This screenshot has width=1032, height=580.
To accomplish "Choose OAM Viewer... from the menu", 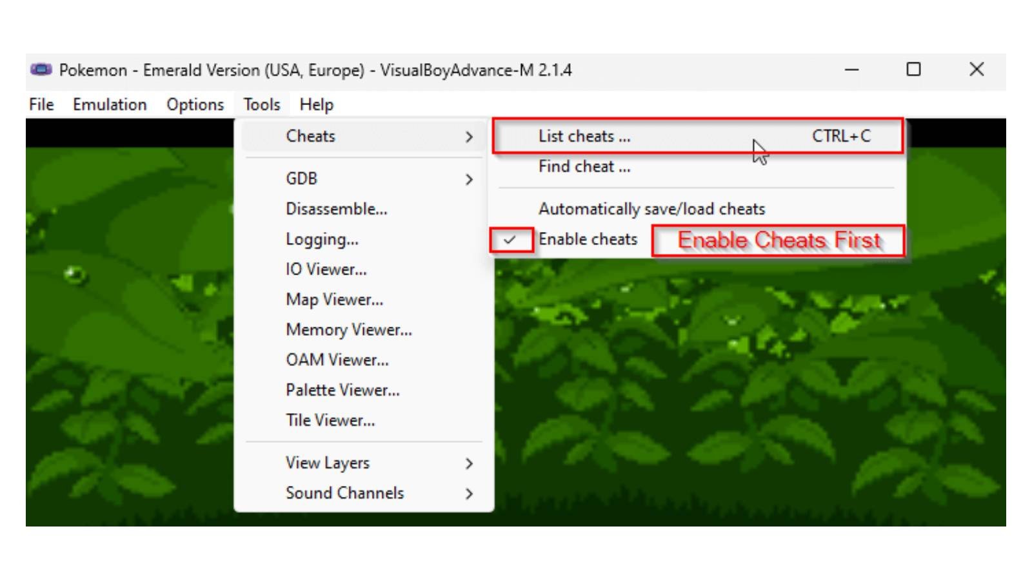I will coord(364,360).
